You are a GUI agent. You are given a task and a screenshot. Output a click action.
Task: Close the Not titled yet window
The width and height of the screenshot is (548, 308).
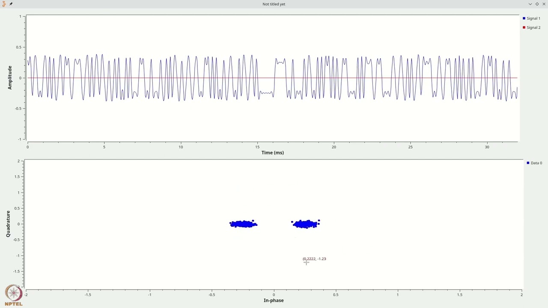544,4
